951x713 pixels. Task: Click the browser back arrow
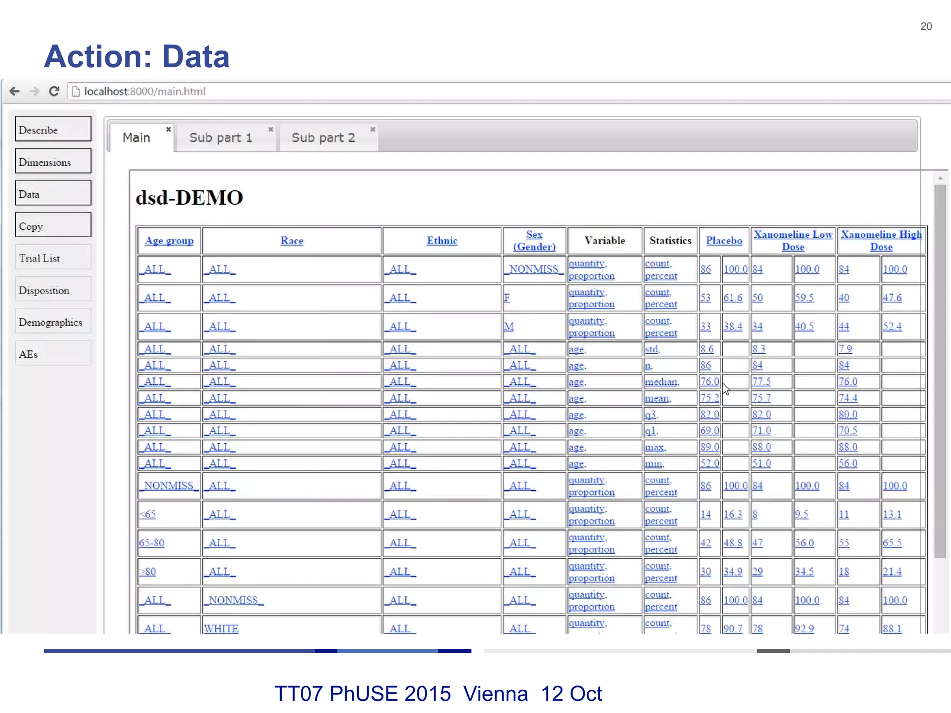click(x=15, y=91)
